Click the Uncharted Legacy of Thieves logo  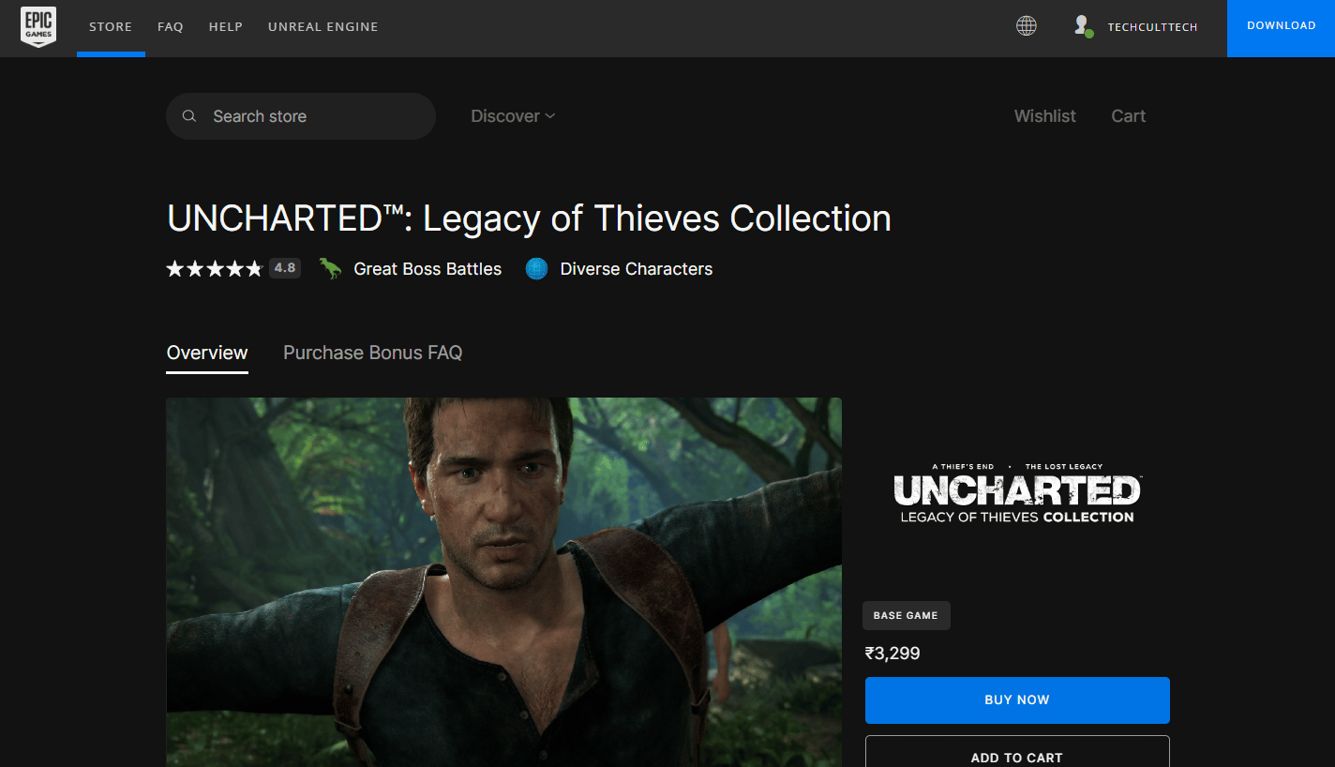click(1017, 494)
